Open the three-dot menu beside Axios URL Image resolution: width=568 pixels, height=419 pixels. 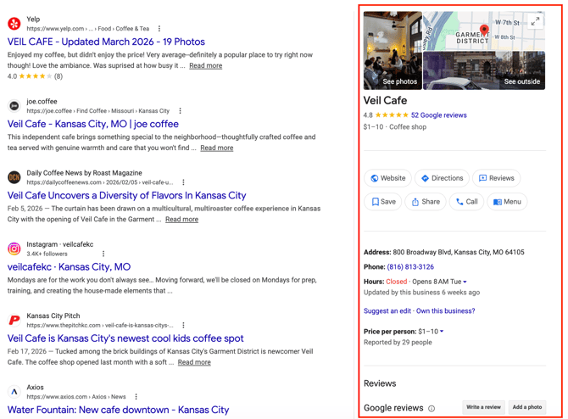[136, 397]
